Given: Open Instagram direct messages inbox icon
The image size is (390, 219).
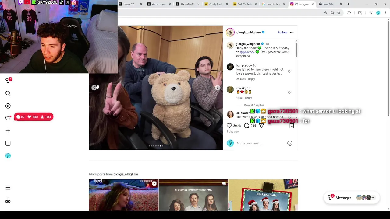Looking at the screenshot, I should coord(8,81).
